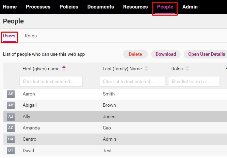Click the Roles column header
The width and height of the screenshot is (227, 158).
[177, 69]
